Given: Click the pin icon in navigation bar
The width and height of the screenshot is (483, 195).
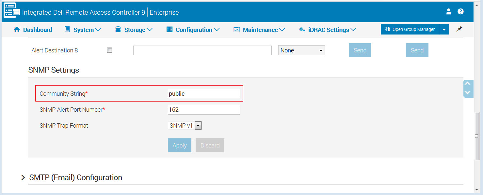Looking at the screenshot, I should coord(459,29).
